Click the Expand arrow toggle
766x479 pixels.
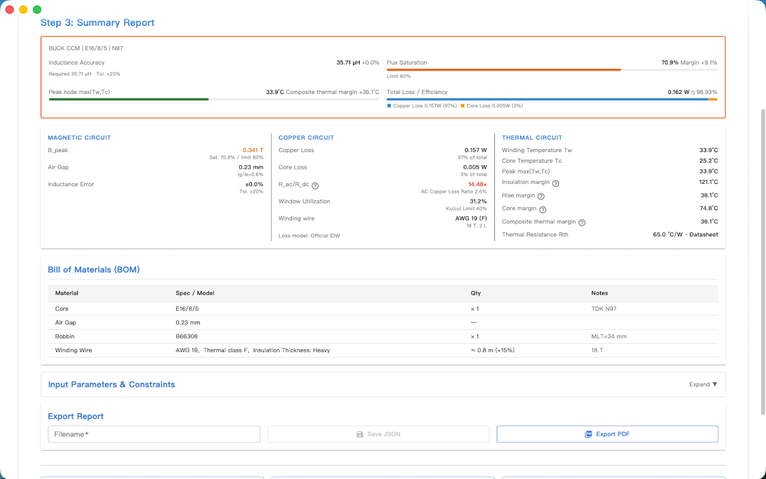[x=715, y=384]
